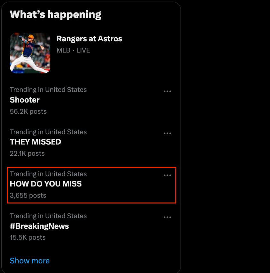Click the ellipsis icon next to #BreakingNews
This screenshot has height=273, width=270.
click(x=167, y=217)
